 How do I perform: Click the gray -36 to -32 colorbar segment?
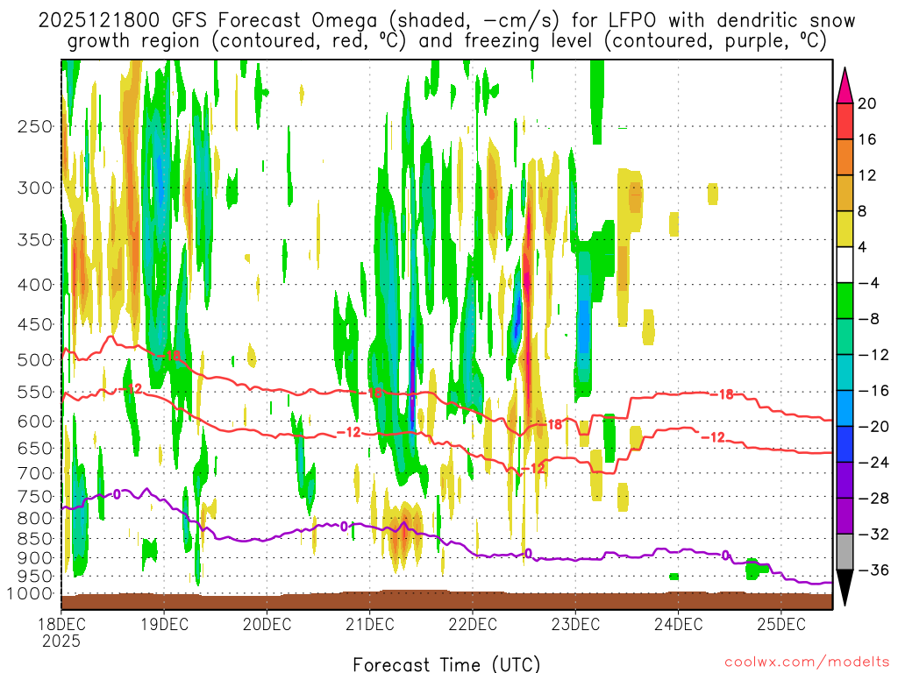tap(845, 552)
